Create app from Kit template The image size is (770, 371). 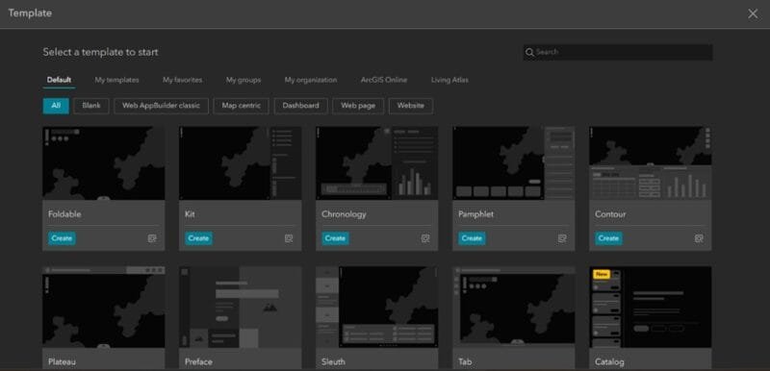tap(198, 238)
